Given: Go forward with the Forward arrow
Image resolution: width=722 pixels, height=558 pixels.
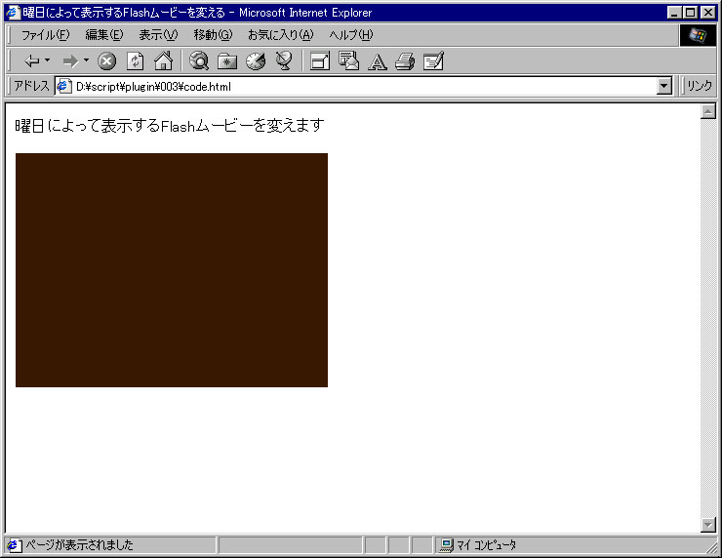Looking at the screenshot, I should [x=70, y=60].
